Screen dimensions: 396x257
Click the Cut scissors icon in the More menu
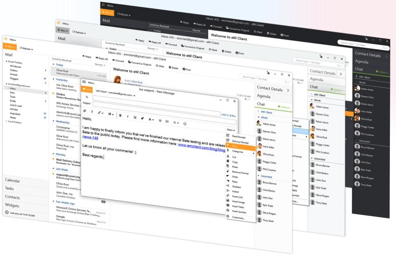point(228,156)
